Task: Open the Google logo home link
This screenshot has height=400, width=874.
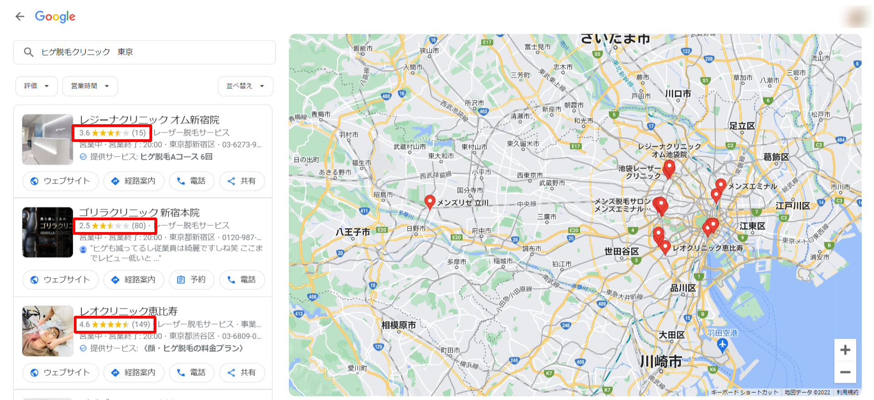Action: (x=55, y=17)
